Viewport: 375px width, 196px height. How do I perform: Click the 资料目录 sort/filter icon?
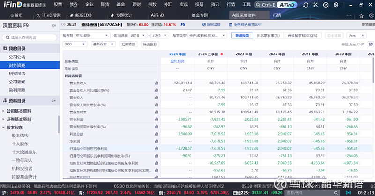tap(53, 101)
